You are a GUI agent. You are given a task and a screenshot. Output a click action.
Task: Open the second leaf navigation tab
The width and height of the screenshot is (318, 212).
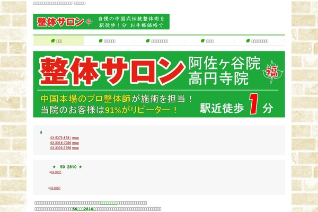[x=109, y=41]
